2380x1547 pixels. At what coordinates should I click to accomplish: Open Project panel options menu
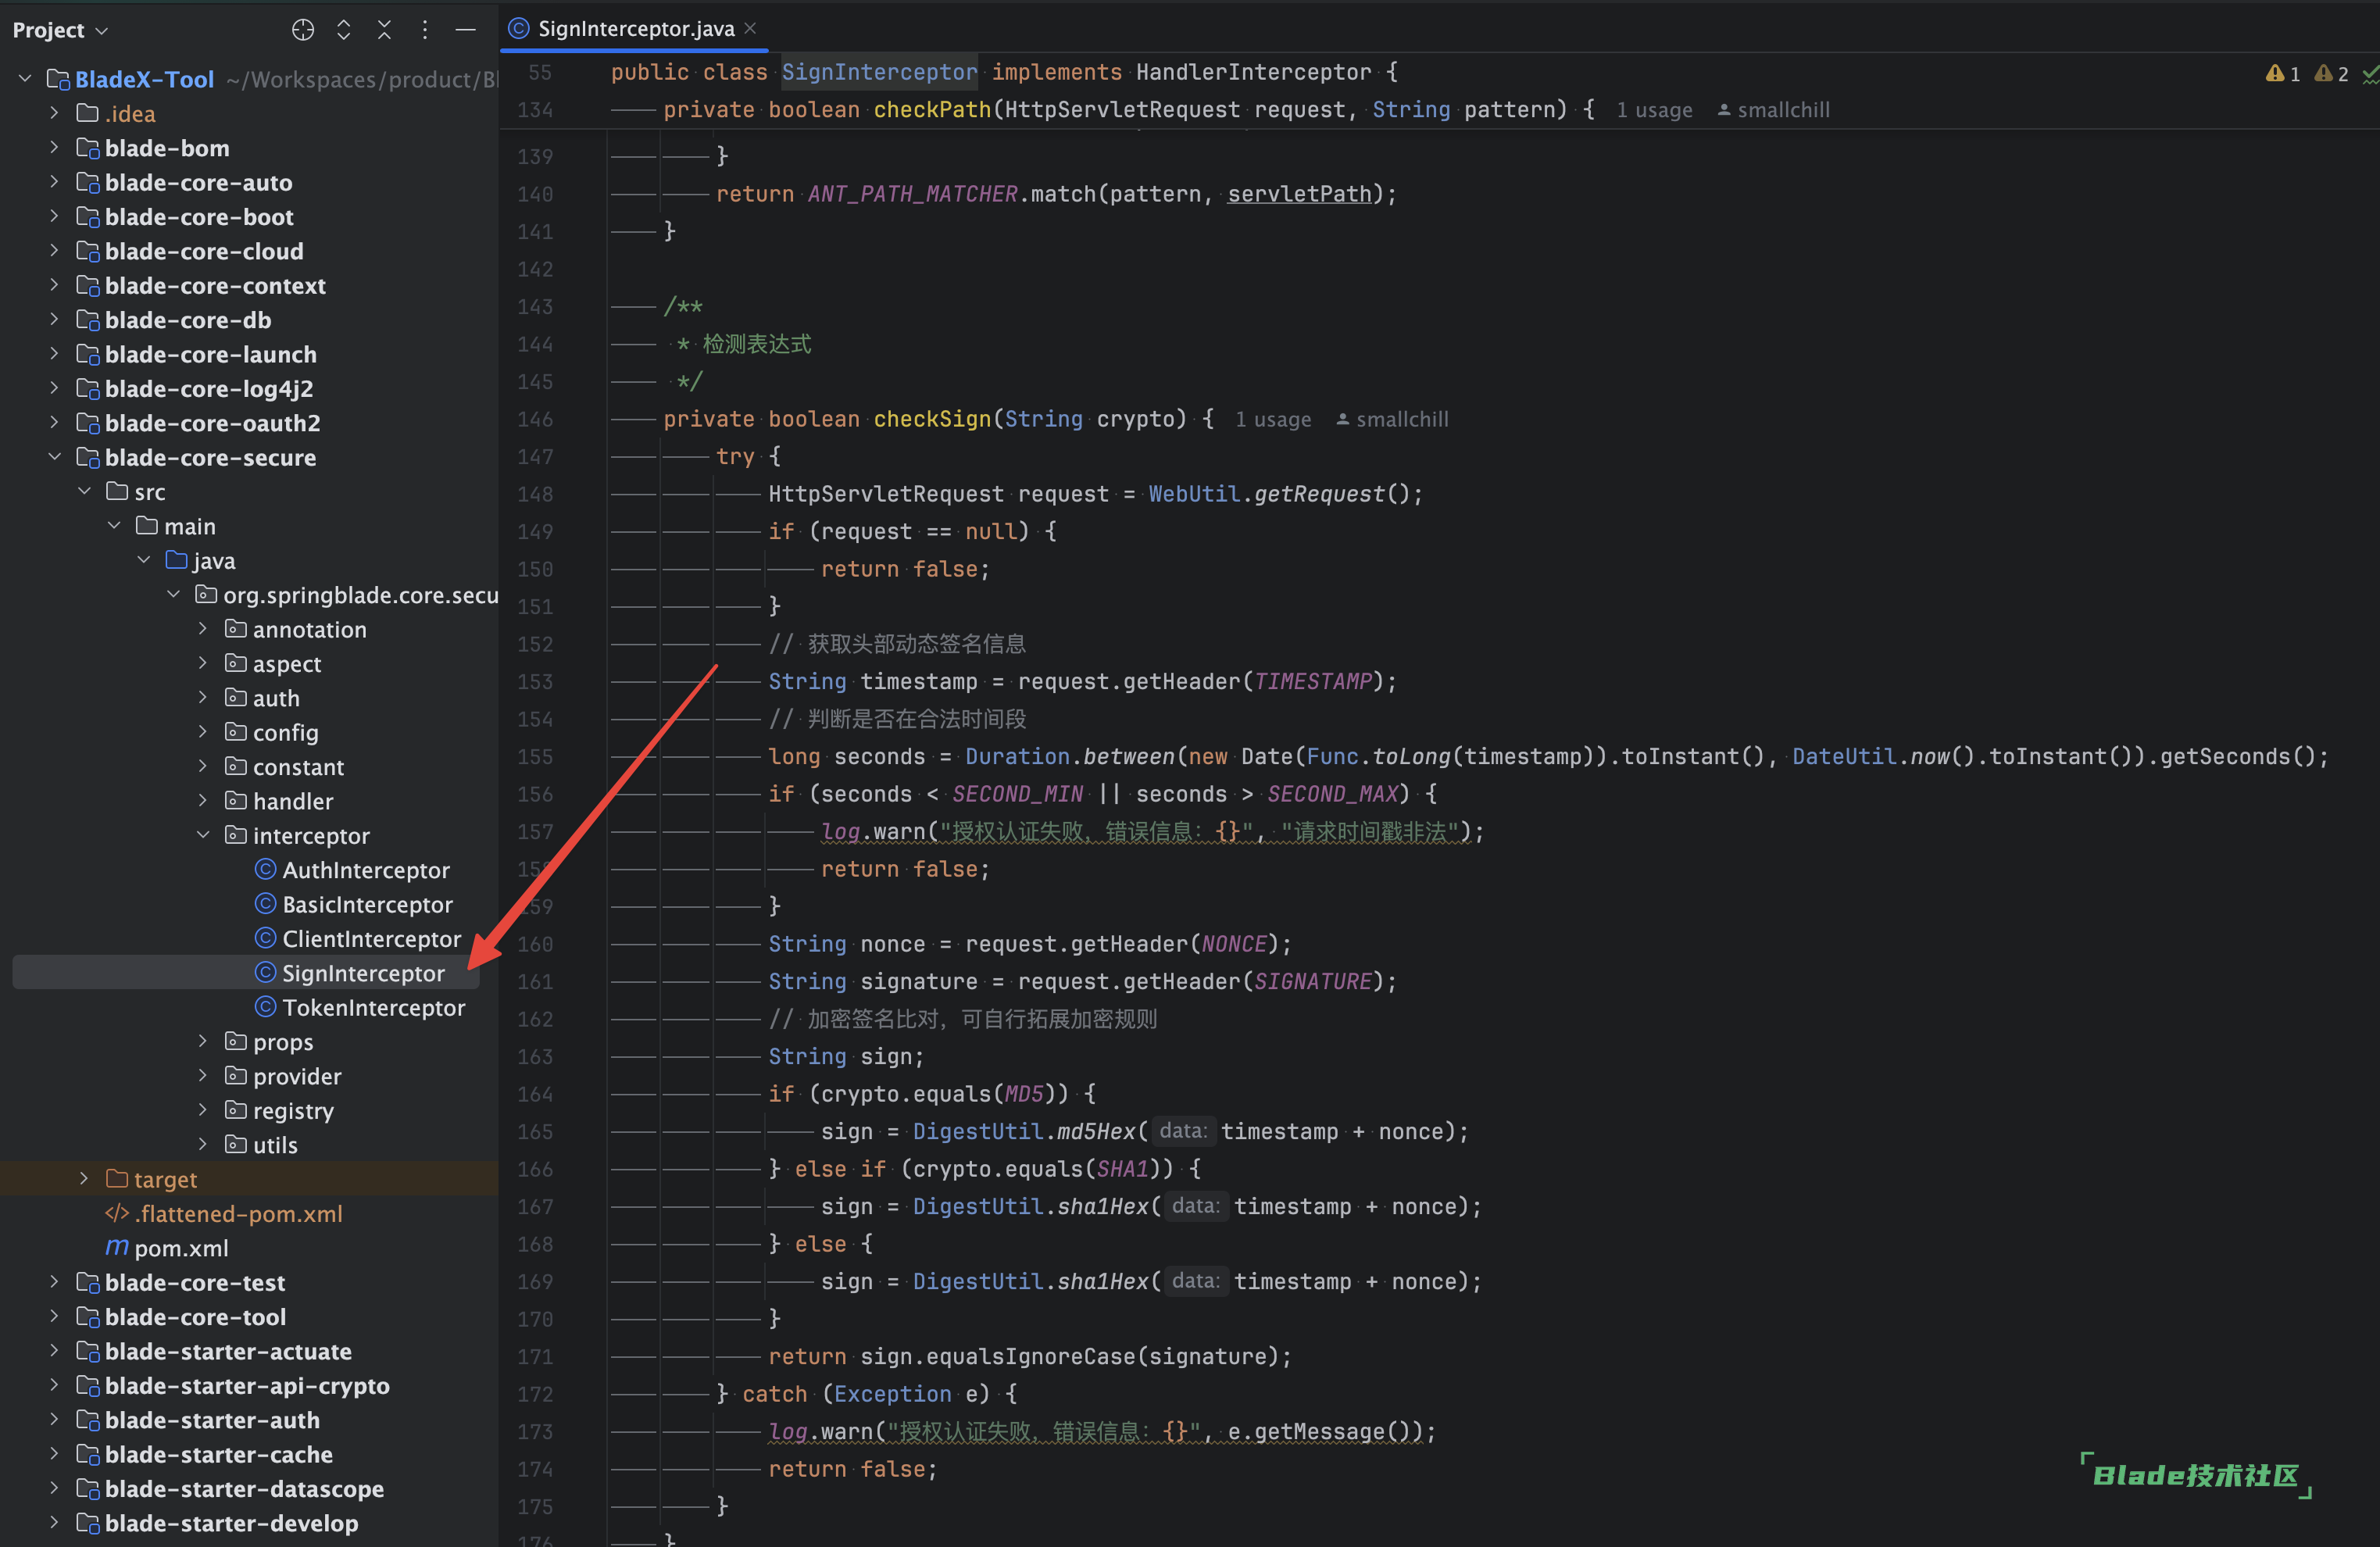(425, 30)
